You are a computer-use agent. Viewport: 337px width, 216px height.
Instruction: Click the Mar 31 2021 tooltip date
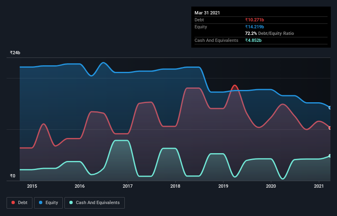[207, 13]
